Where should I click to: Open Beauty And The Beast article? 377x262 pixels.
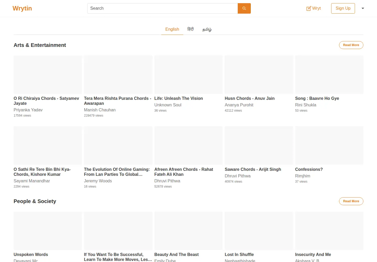click(176, 255)
